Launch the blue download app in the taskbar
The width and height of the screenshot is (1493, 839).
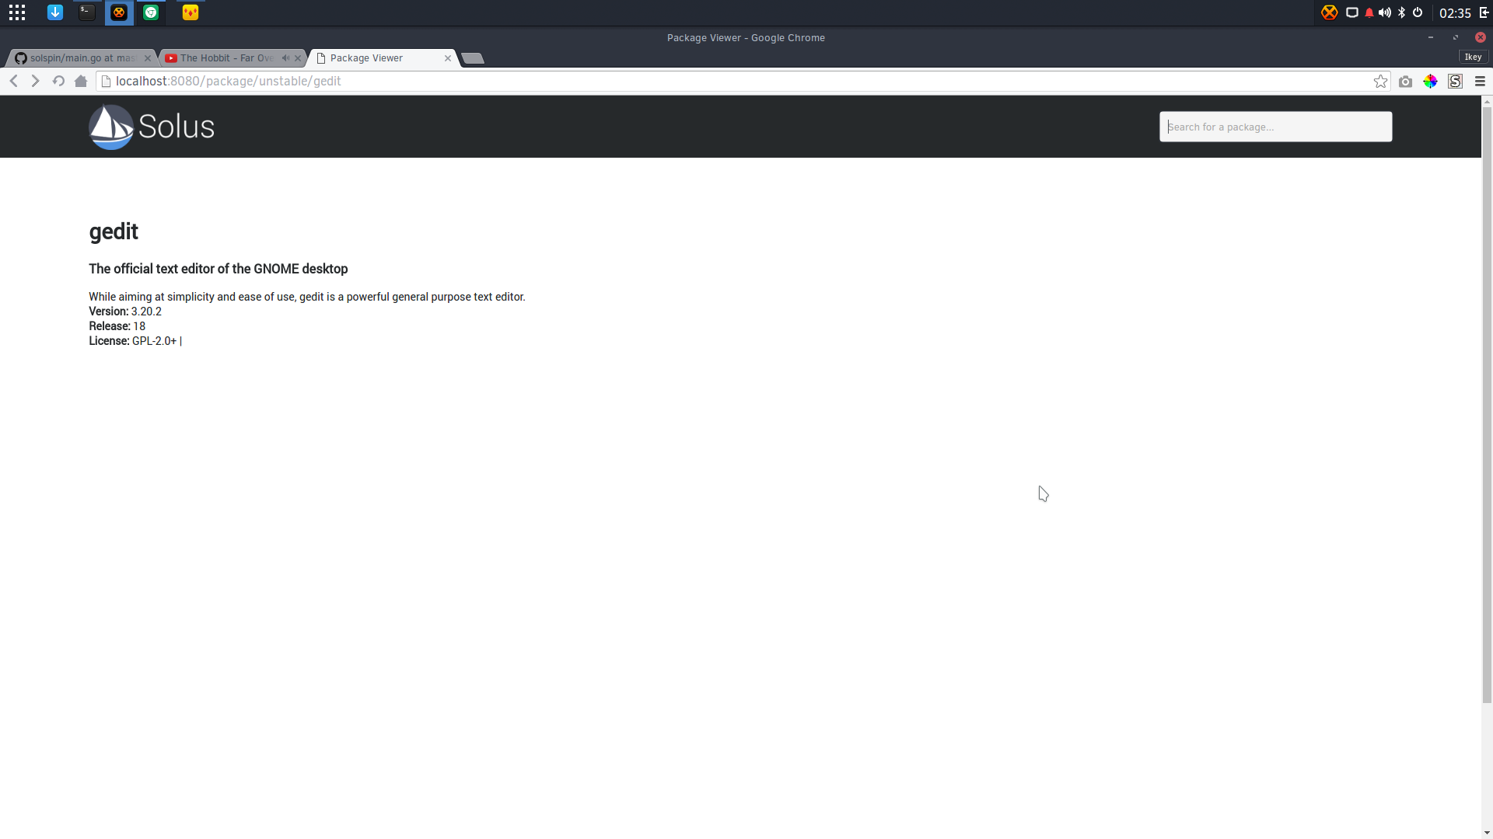pos(55,12)
